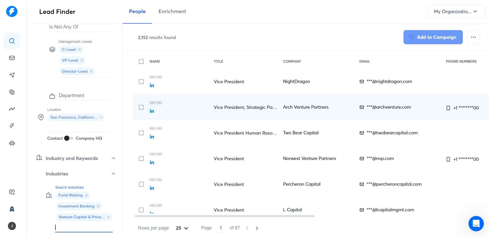Open LinkedIn profile for NightDragon lead
This screenshot has width=489, height=237.
pyautogui.click(x=152, y=85)
